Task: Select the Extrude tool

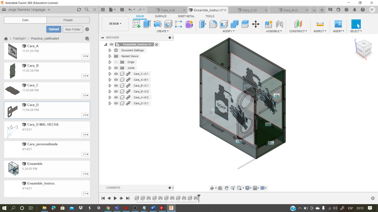Action: [x=147, y=24]
